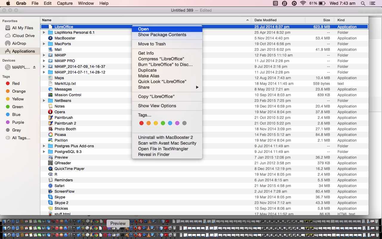Choose Open from the context menu
382x239 pixels.
167,29
